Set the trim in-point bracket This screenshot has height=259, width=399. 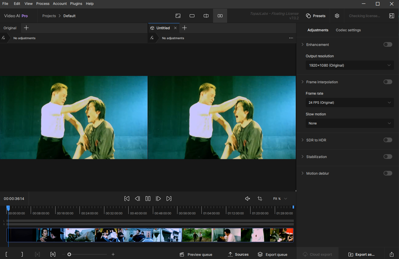(6, 254)
